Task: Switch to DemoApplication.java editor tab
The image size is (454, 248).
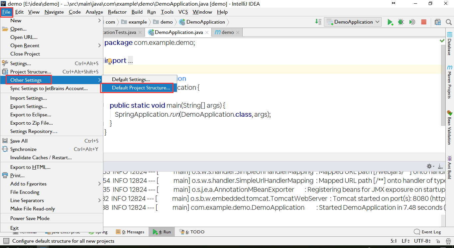Action: pyautogui.click(x=179, y=32)
